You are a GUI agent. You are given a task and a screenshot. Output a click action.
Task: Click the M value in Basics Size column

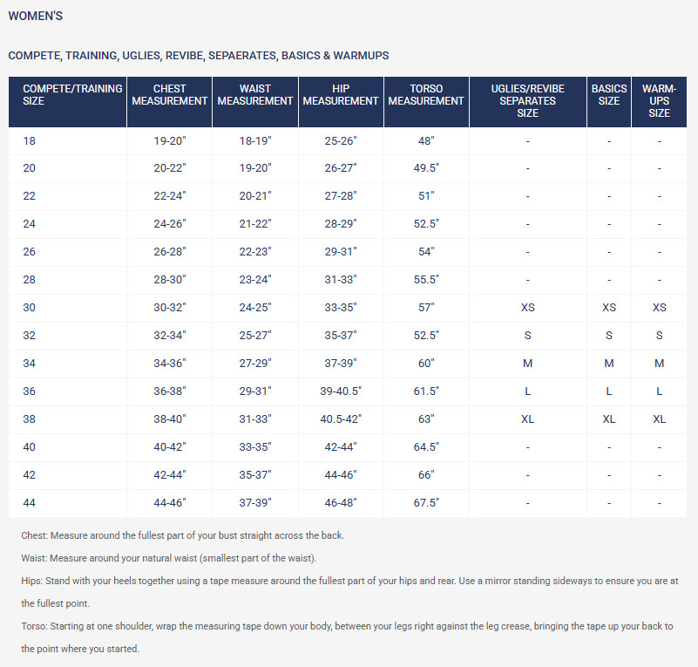(609, 364)
